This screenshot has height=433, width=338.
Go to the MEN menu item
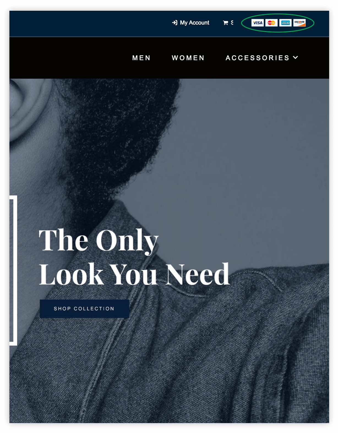(x=141, y=58)
